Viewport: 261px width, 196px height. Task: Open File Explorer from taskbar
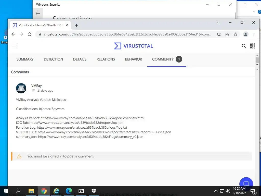tap(31, 191)
